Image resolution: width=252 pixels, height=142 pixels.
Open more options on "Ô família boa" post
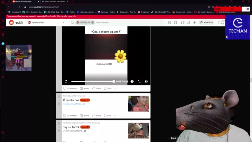pyautogui.click(x=115, y=116)
